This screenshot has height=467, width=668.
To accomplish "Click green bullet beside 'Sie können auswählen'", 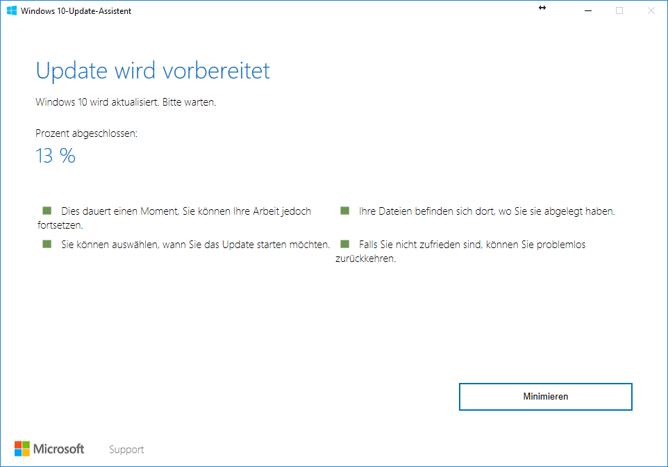I will tap(47, 243).
